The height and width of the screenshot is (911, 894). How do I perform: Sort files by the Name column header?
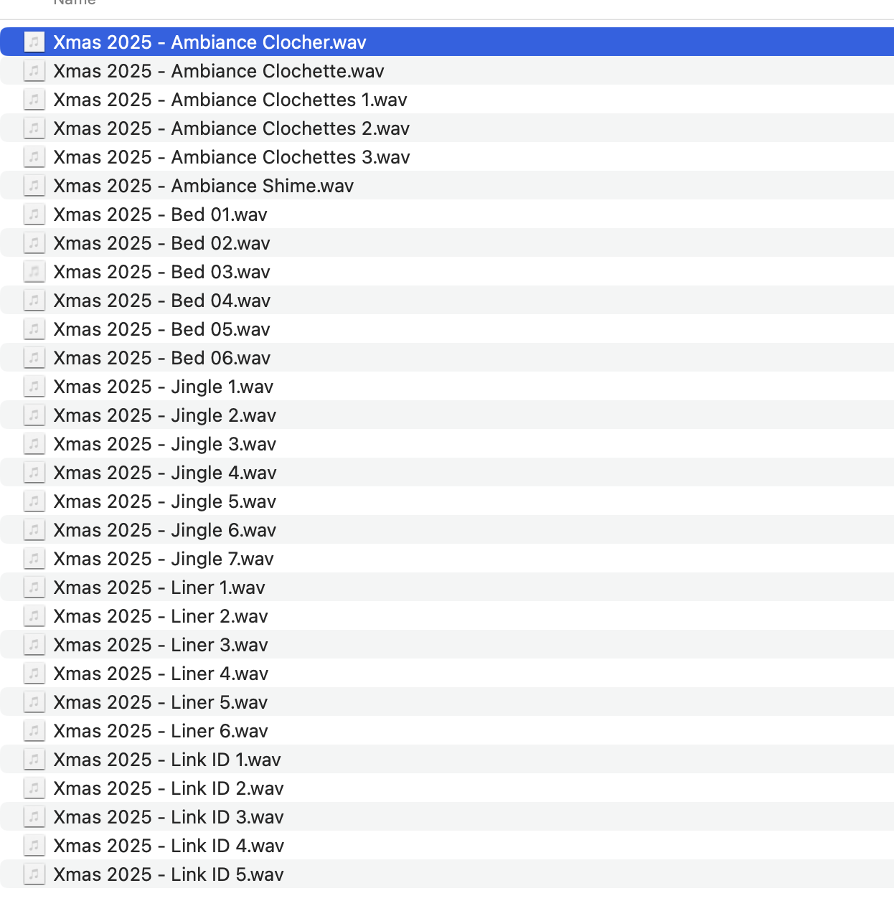pos(75,3)
